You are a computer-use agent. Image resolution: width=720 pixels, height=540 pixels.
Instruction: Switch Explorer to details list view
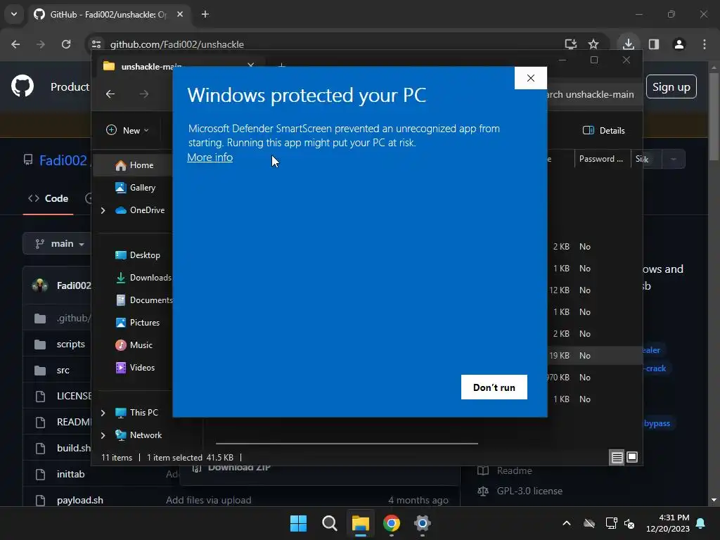tap(617, 457)
